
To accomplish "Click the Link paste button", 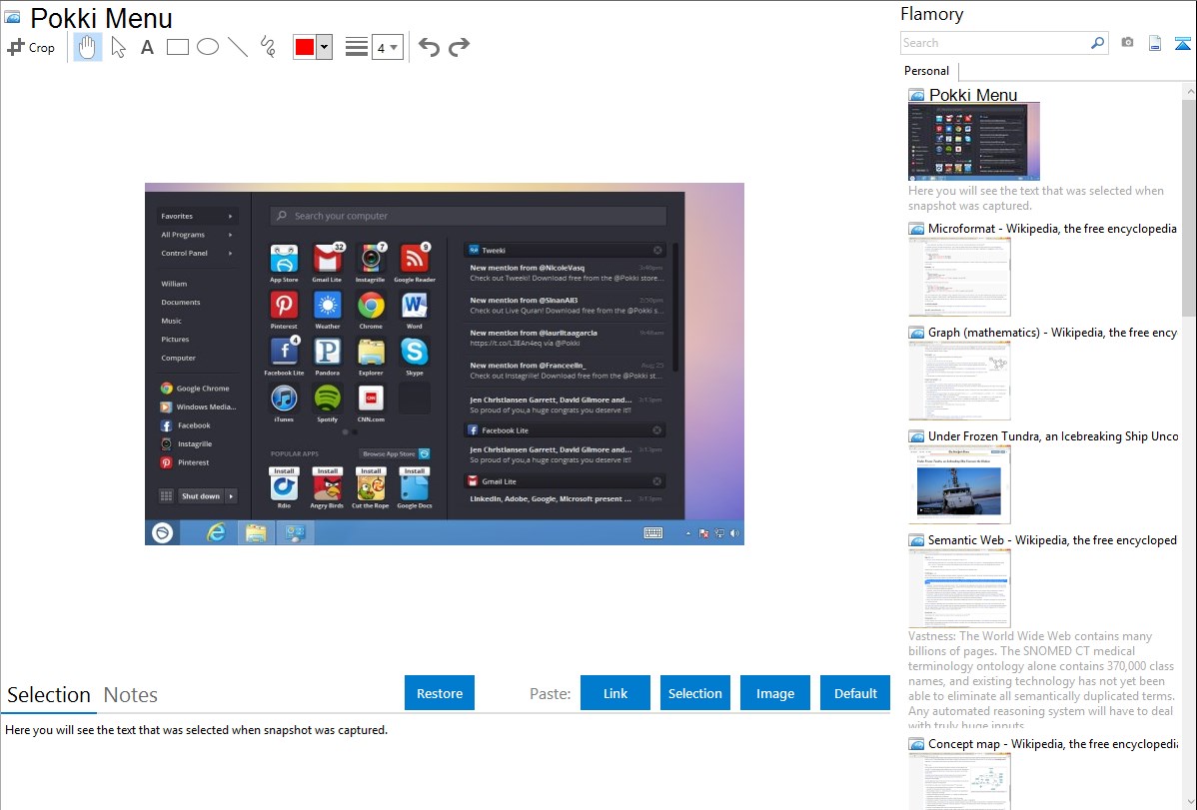I will tap(615, 693).
